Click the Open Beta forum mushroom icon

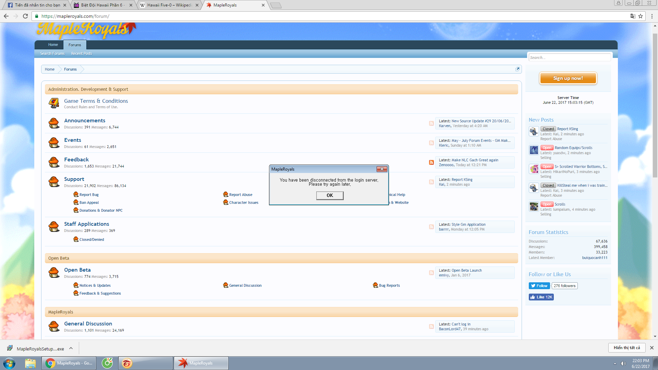(54, 272)
